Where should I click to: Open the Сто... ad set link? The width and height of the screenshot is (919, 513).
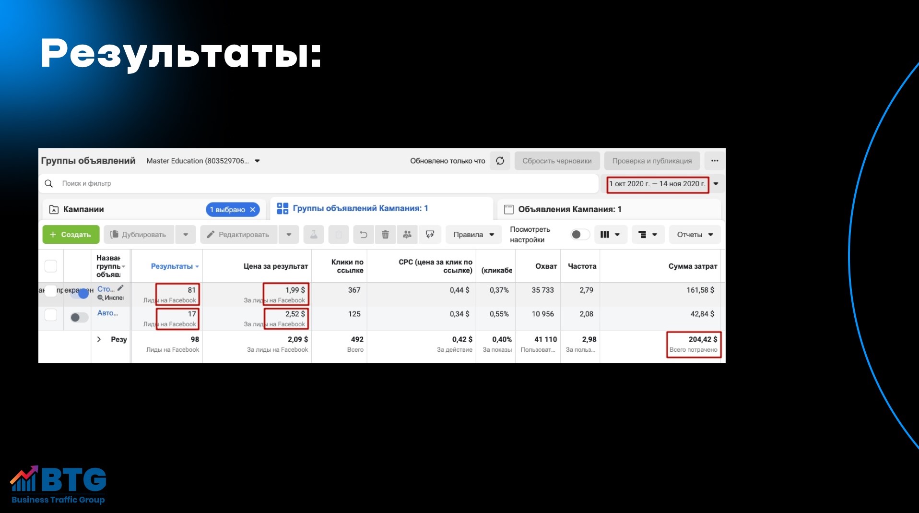(x=106, y=289)
